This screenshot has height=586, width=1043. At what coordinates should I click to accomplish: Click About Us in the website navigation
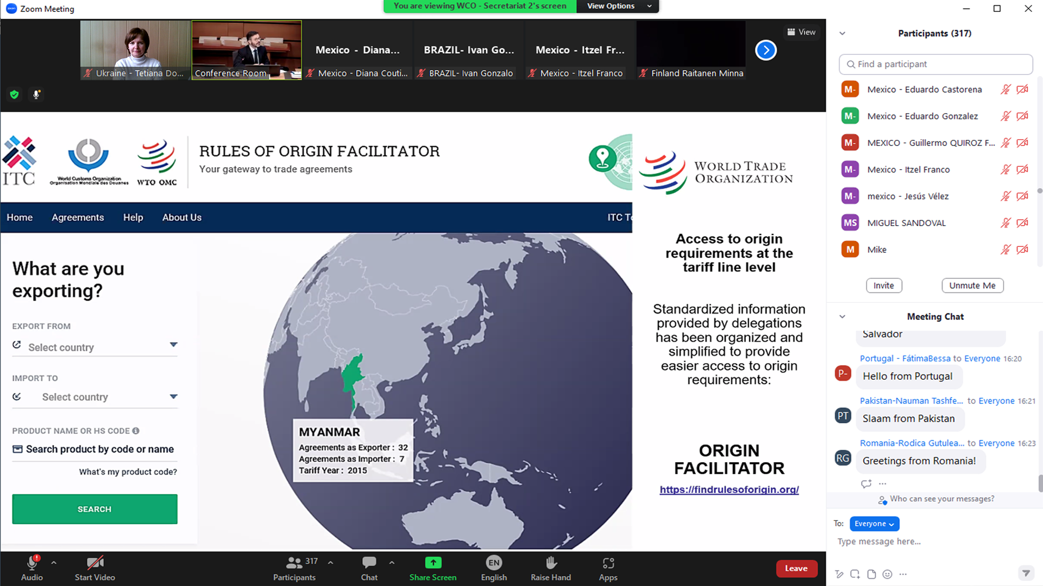pos(182,218)
